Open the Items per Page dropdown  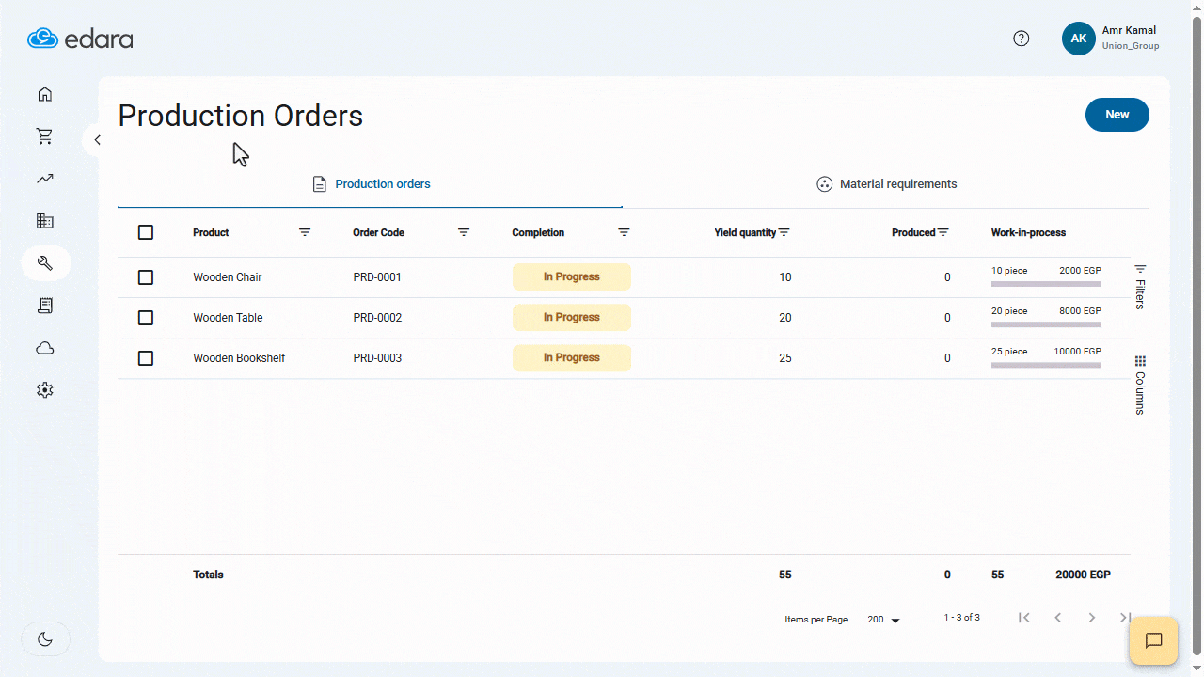883,620
